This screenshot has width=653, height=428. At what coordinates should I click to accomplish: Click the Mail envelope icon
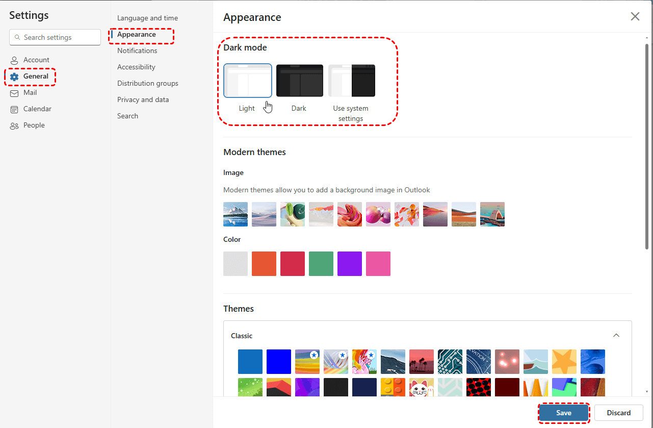[14, 93]
